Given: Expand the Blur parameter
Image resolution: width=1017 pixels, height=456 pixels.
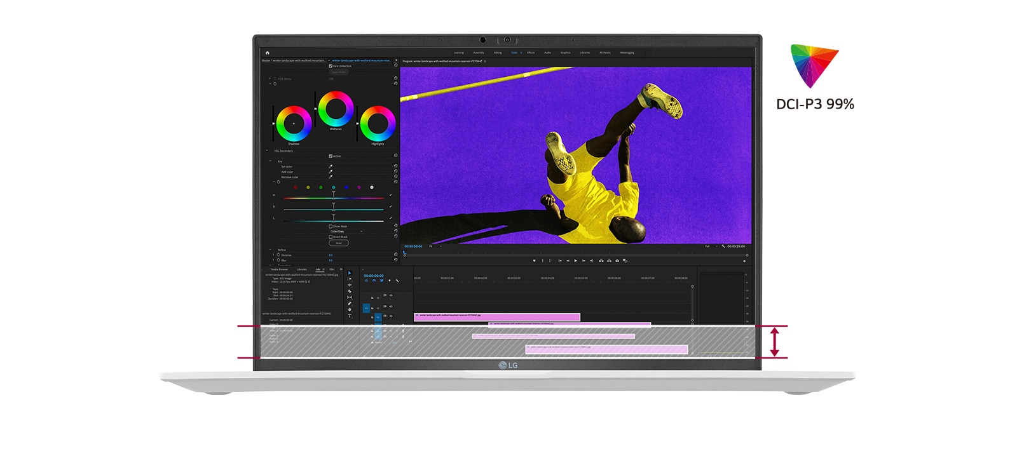Looking at the screenshot, I should pyautogui.click(x=273, y=260).
